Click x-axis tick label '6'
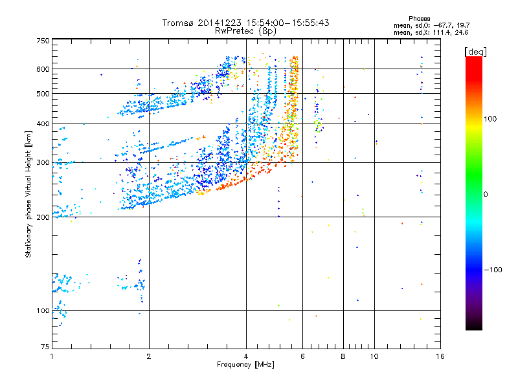 pos(302,356)
